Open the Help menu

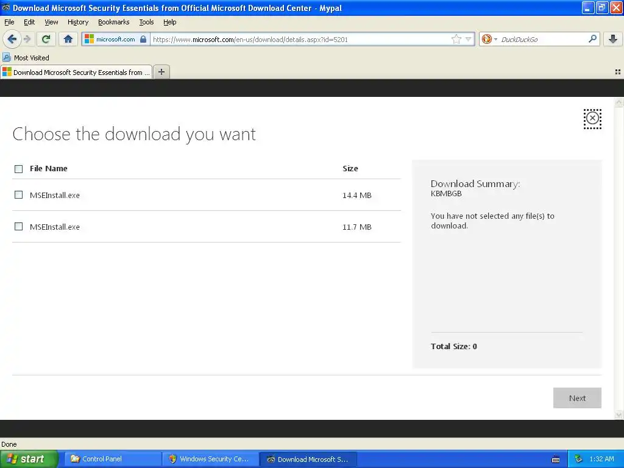(169, 22)
